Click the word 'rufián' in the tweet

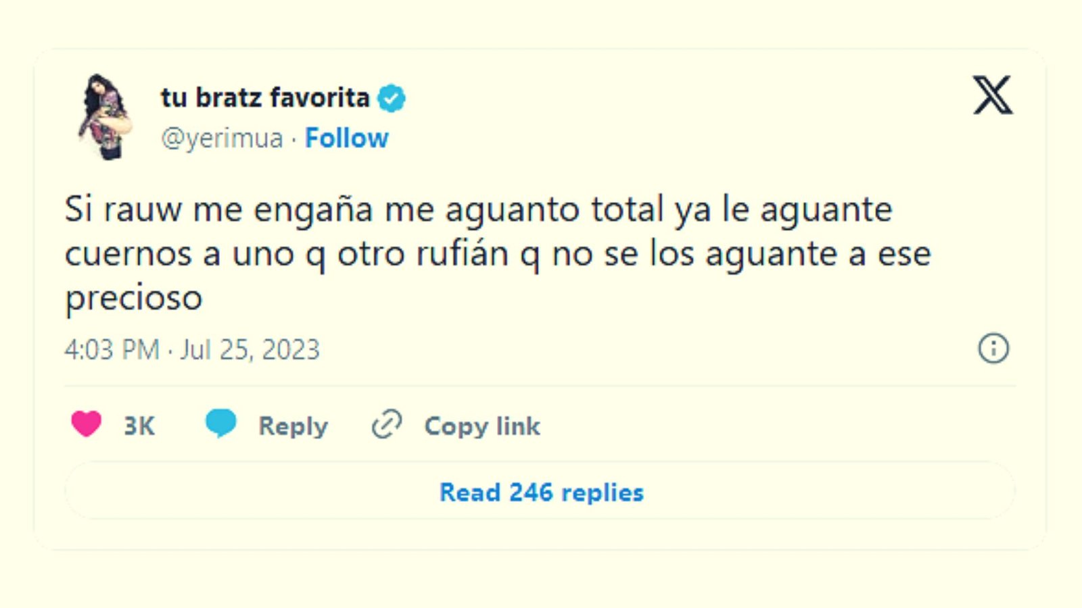[x=462, y=254]
